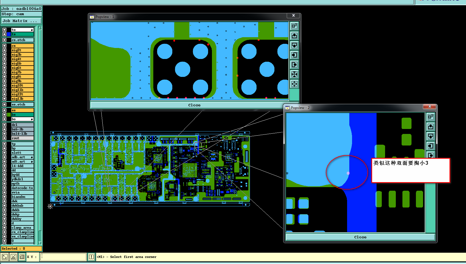466x264 pixels.
Task: Click the blue color swatch of layer ts
Action: coord(9,34)
